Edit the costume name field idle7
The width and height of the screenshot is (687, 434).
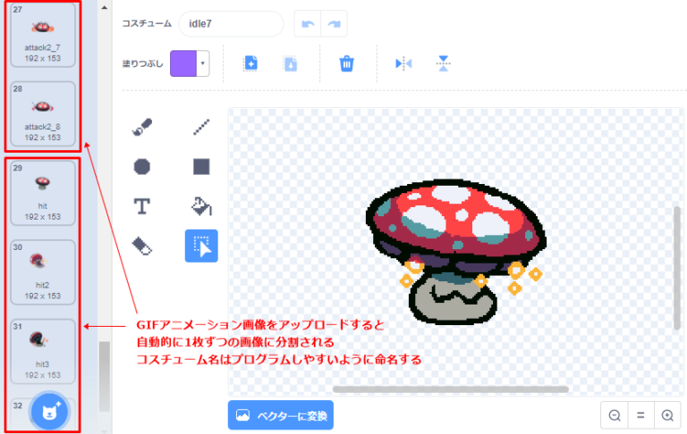coord(231,23)
